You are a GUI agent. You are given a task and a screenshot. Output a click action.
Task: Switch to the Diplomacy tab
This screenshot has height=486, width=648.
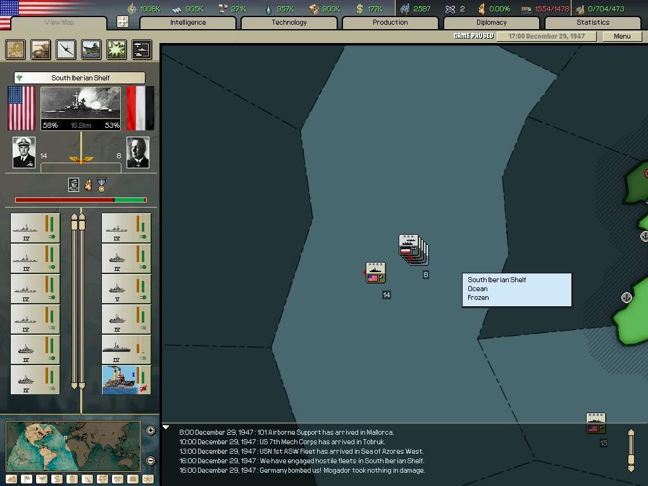[x=491, y=22]
